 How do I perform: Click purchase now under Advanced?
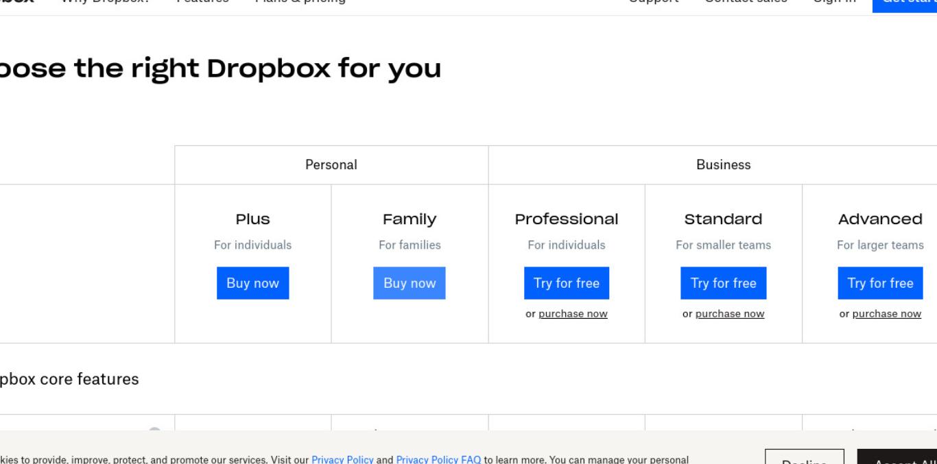(x=887, y=314)
